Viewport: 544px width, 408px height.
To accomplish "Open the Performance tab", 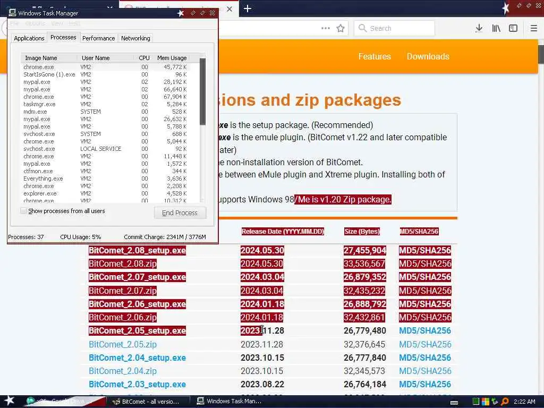I will coord(98,38).
